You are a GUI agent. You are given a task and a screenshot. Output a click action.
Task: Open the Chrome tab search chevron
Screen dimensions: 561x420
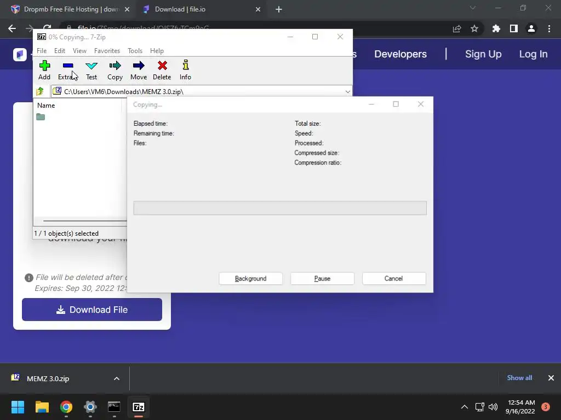(473, 8)
